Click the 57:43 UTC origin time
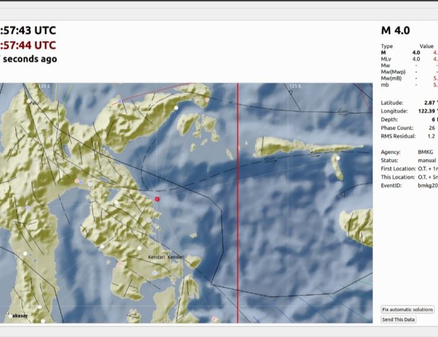The image size is (438, 337). point(28,30)
